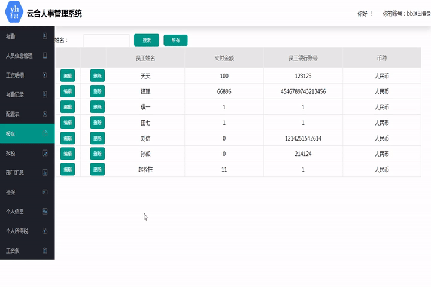Click the icon next to 考勤 in sidebar
431x287 pixels.
click(x=45, y=36)
